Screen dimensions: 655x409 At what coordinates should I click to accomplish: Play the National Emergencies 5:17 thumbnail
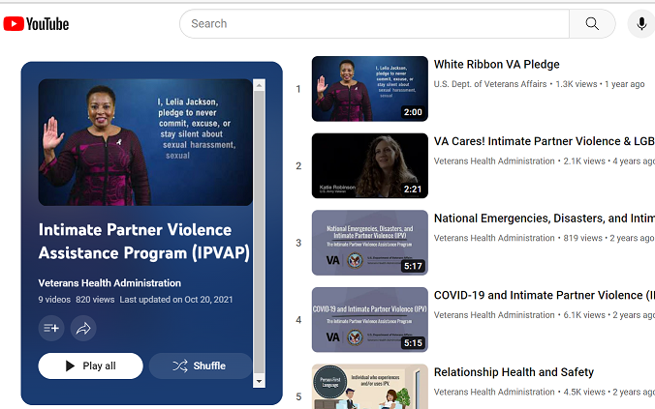tap(370, 243)
